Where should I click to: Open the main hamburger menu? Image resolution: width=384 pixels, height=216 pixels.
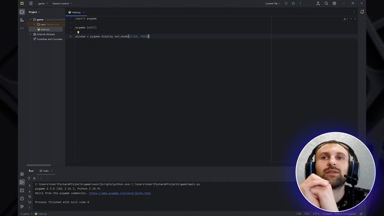click(x=31, y=4)
